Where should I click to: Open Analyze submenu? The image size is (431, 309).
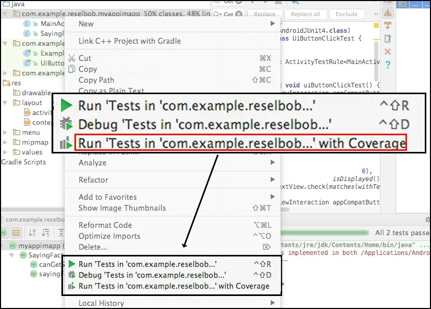(172, 163)
